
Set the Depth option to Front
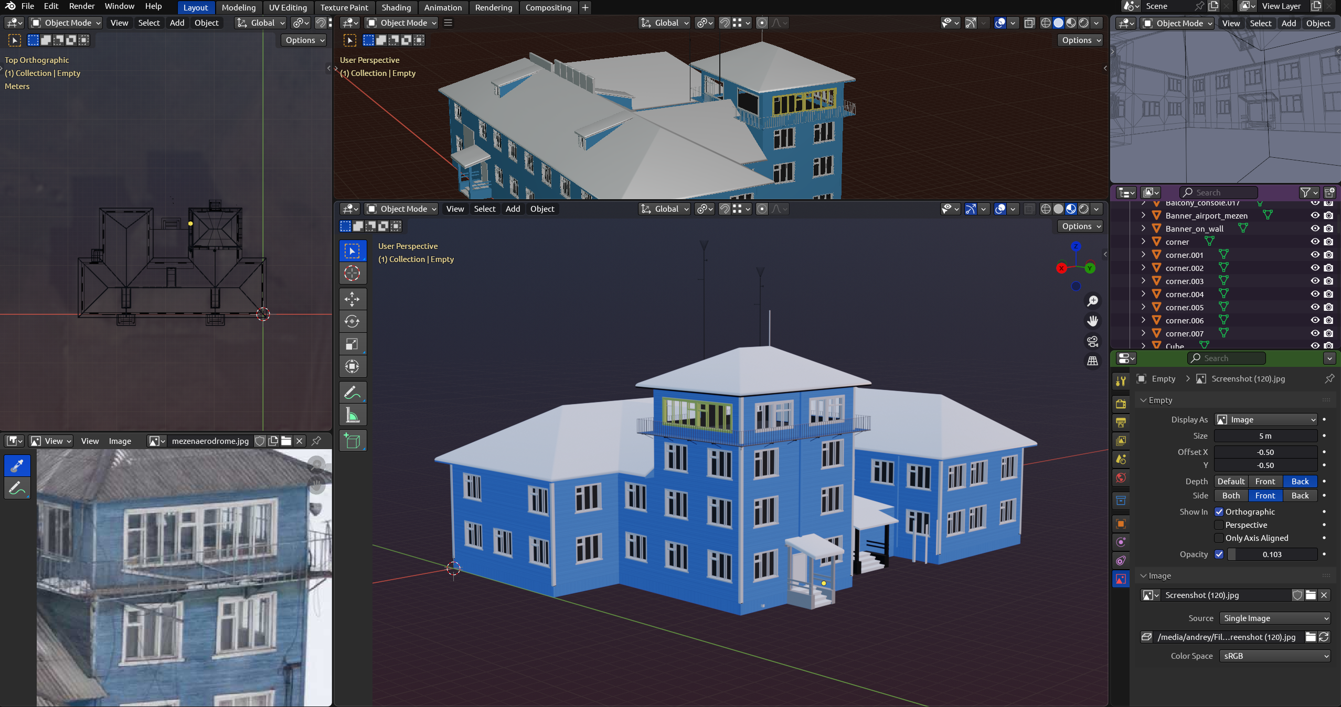(x=1265, y=481)
